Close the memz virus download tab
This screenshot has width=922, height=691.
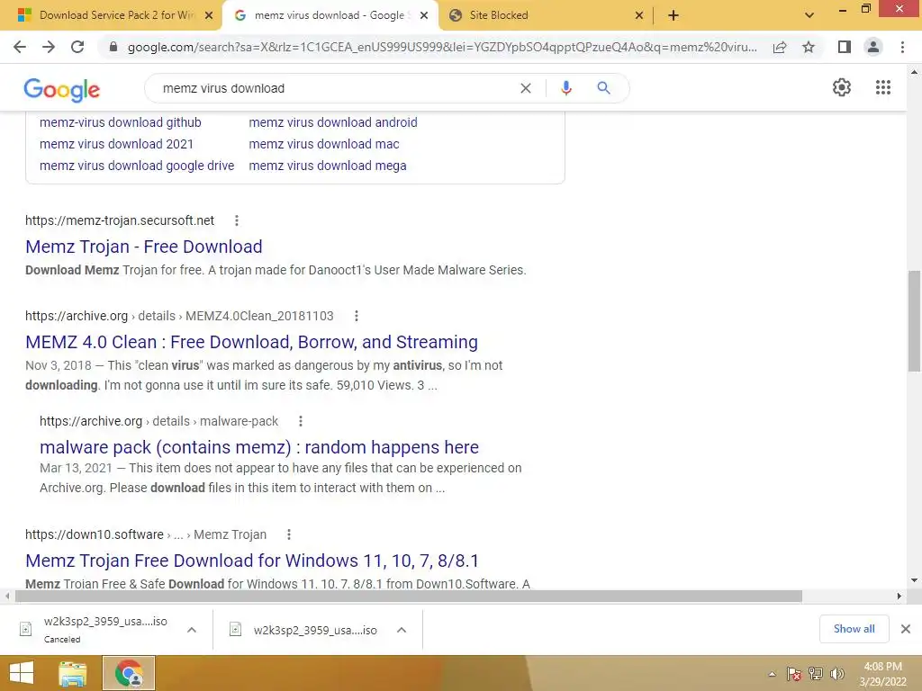point(424,16)
